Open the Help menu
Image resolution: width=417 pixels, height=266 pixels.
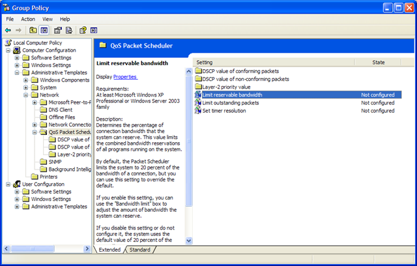65,19
